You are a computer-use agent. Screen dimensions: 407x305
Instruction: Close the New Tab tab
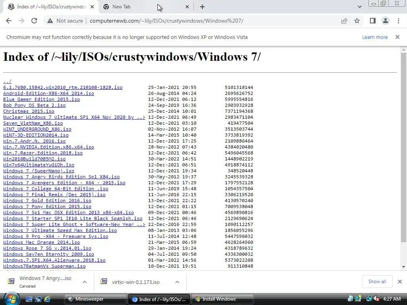point(187,7)
